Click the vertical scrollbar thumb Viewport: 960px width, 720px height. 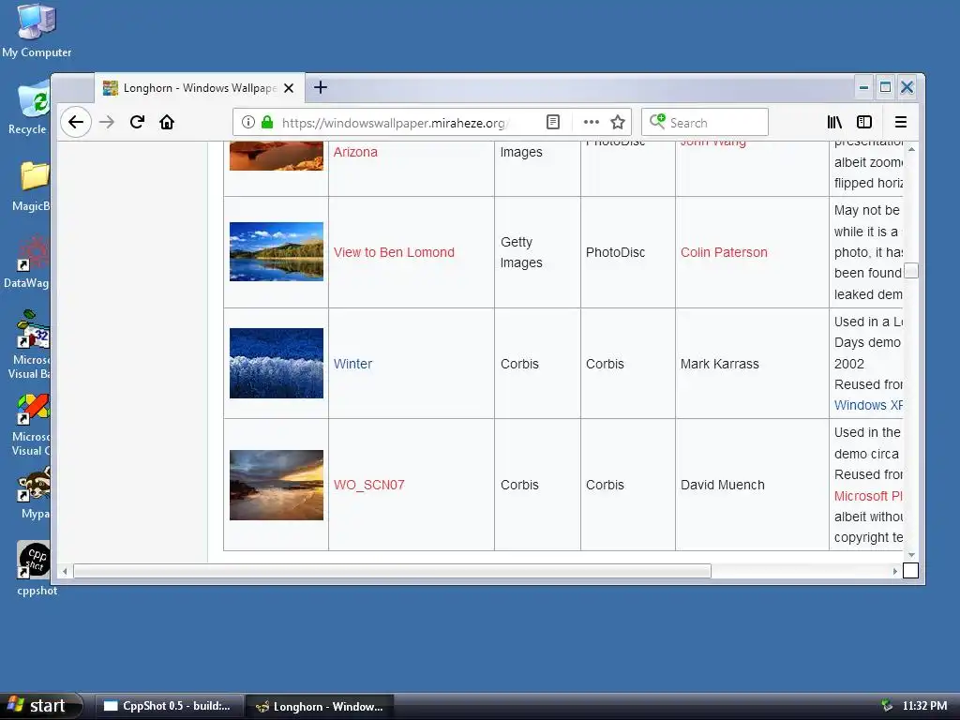coord(911,271)
